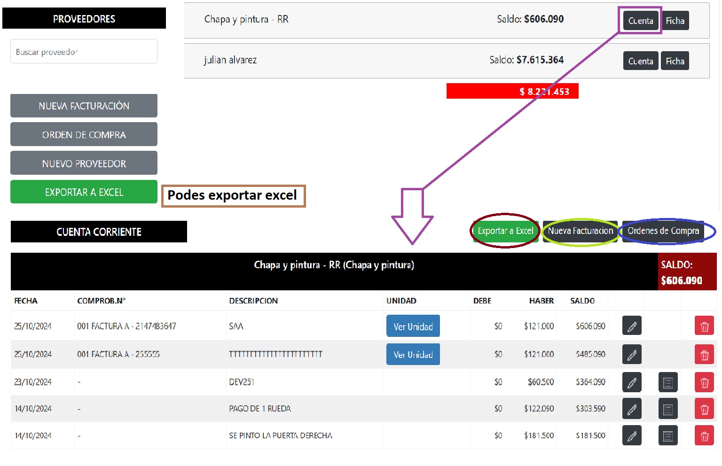Open Ordenes de Compra above the table
Image resolution: width=722 pixels, height=466 pixels.
663,231
